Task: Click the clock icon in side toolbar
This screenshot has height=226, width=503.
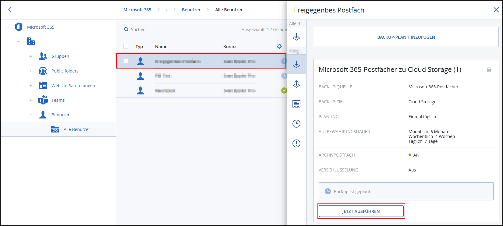Action: (296, 124)
